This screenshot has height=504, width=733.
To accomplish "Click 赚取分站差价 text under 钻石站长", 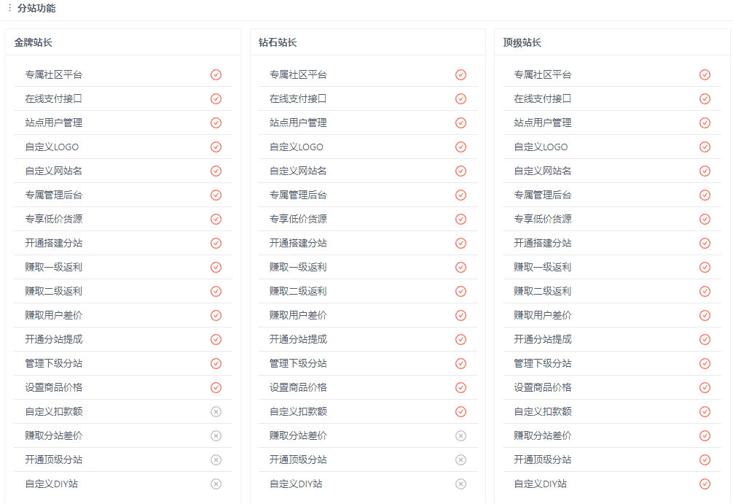I will click(298, 435).
